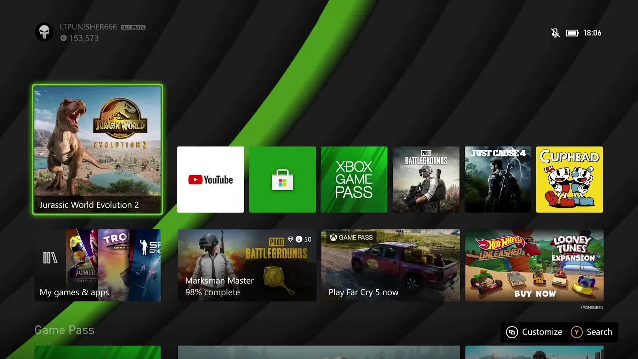Select the Play Far Cry 5 now card

[390, 265]
